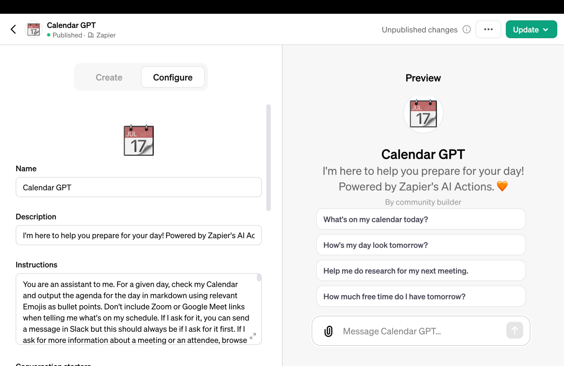Image resolution: width=564 pixels, height=366 pixels.
Task: Click the info icon beside Unpublished changes
Action: click(x=467, y=29)
